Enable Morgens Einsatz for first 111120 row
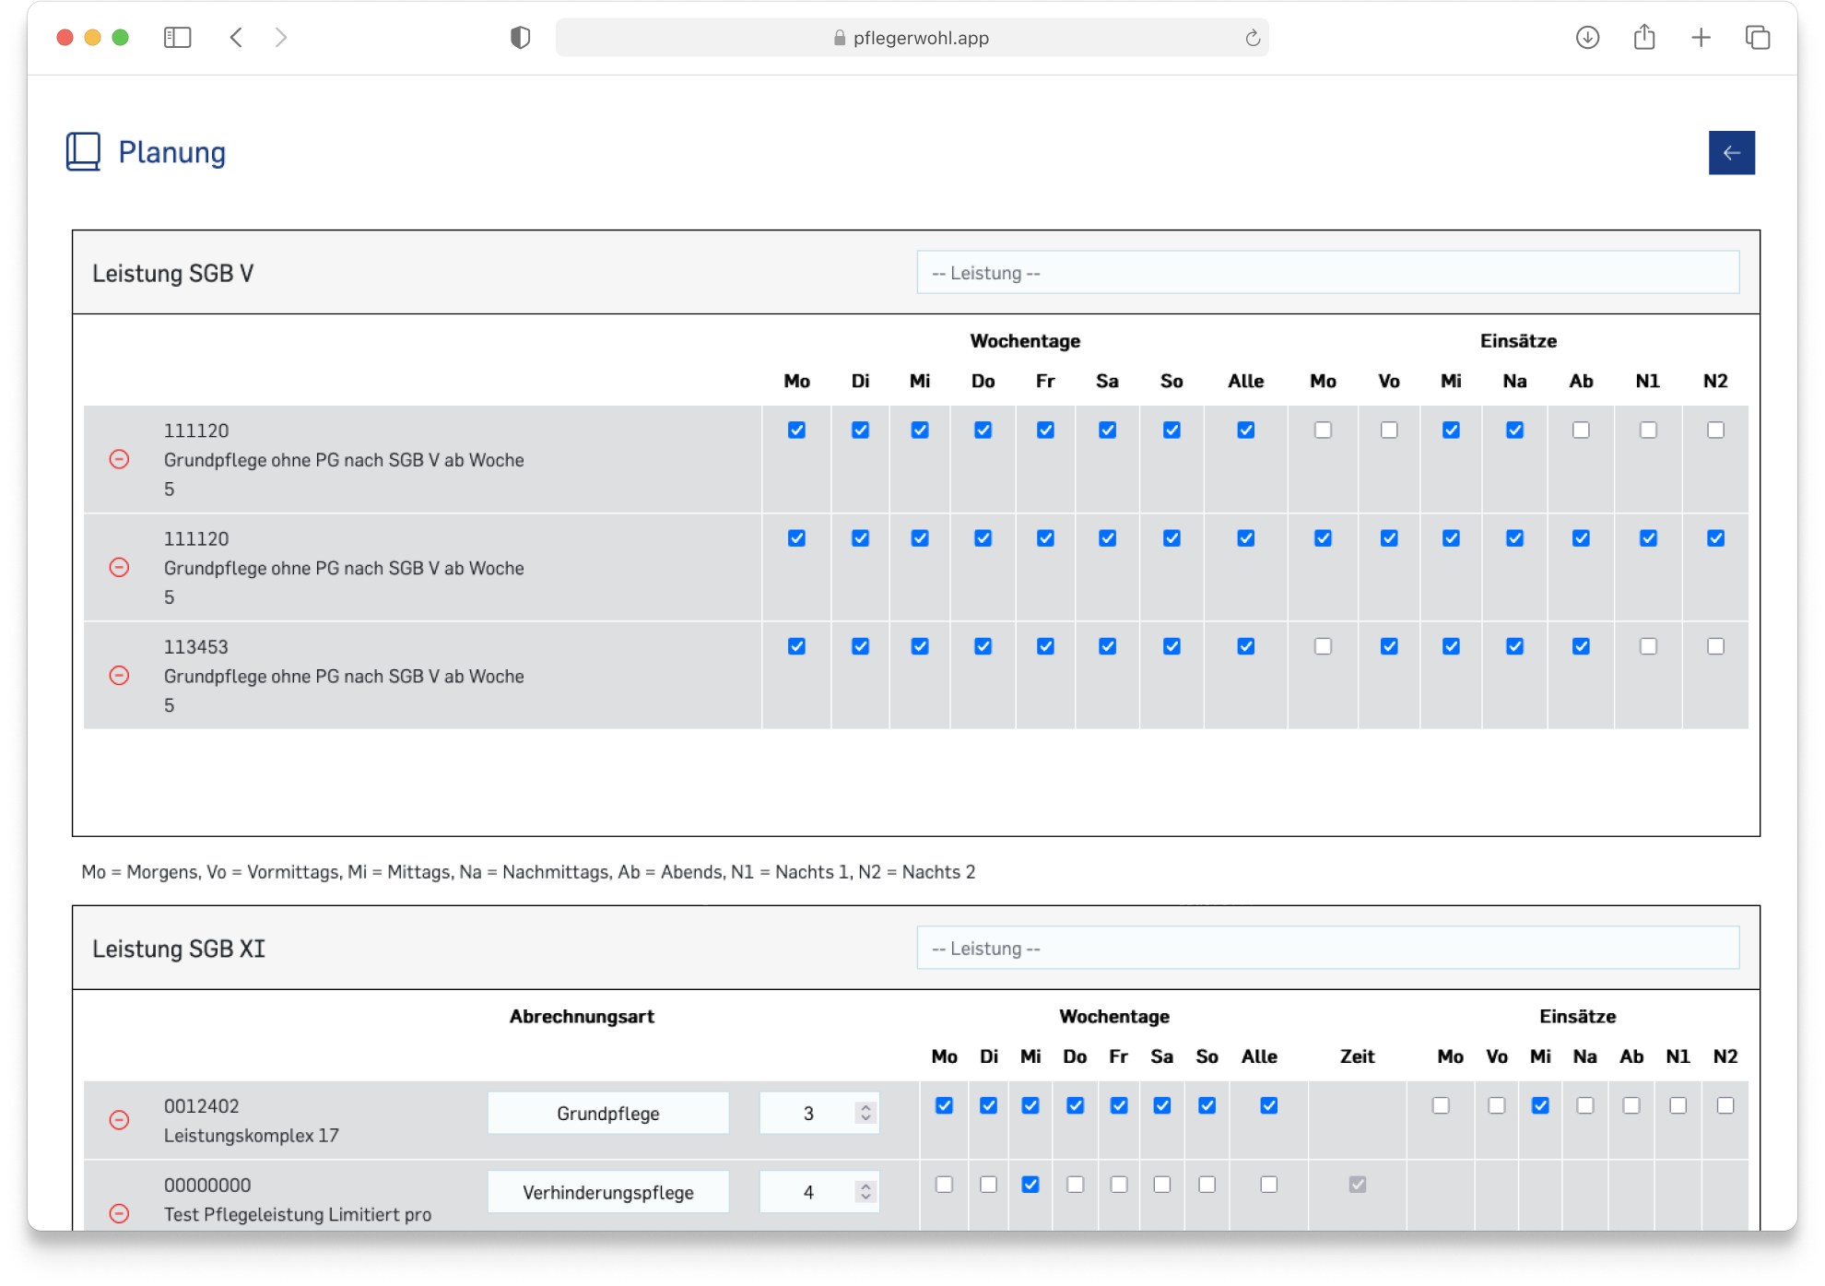The width and height of the screenshot is (1825, 1286). coord(1323,431)
